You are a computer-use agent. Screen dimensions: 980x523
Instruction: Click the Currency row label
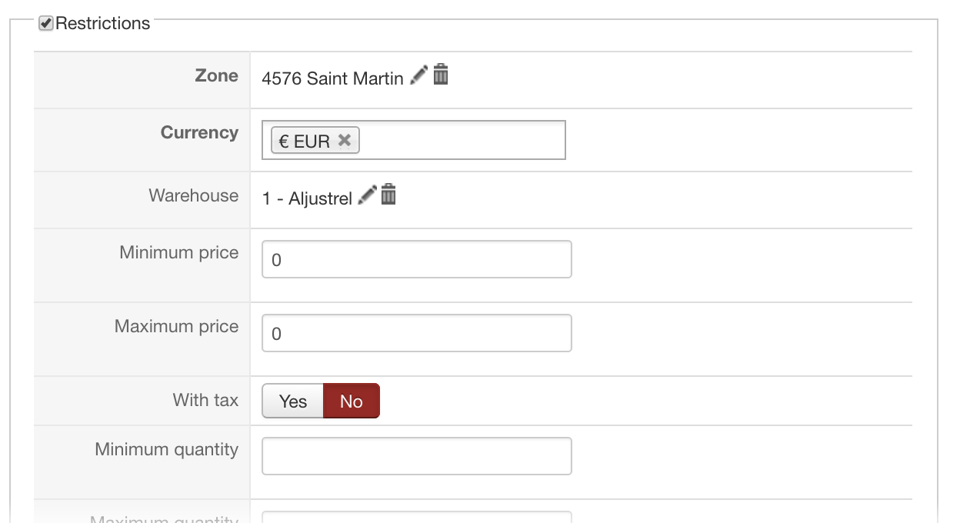(x=200, y=132)
